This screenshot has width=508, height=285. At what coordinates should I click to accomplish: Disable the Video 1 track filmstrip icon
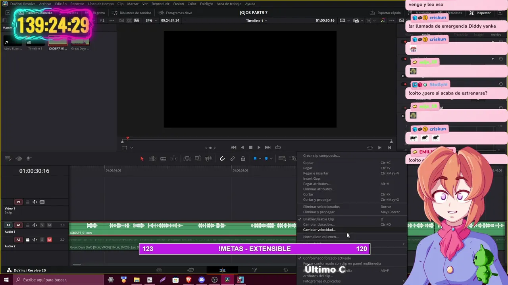pyautogui.click(x=42, y=202)
